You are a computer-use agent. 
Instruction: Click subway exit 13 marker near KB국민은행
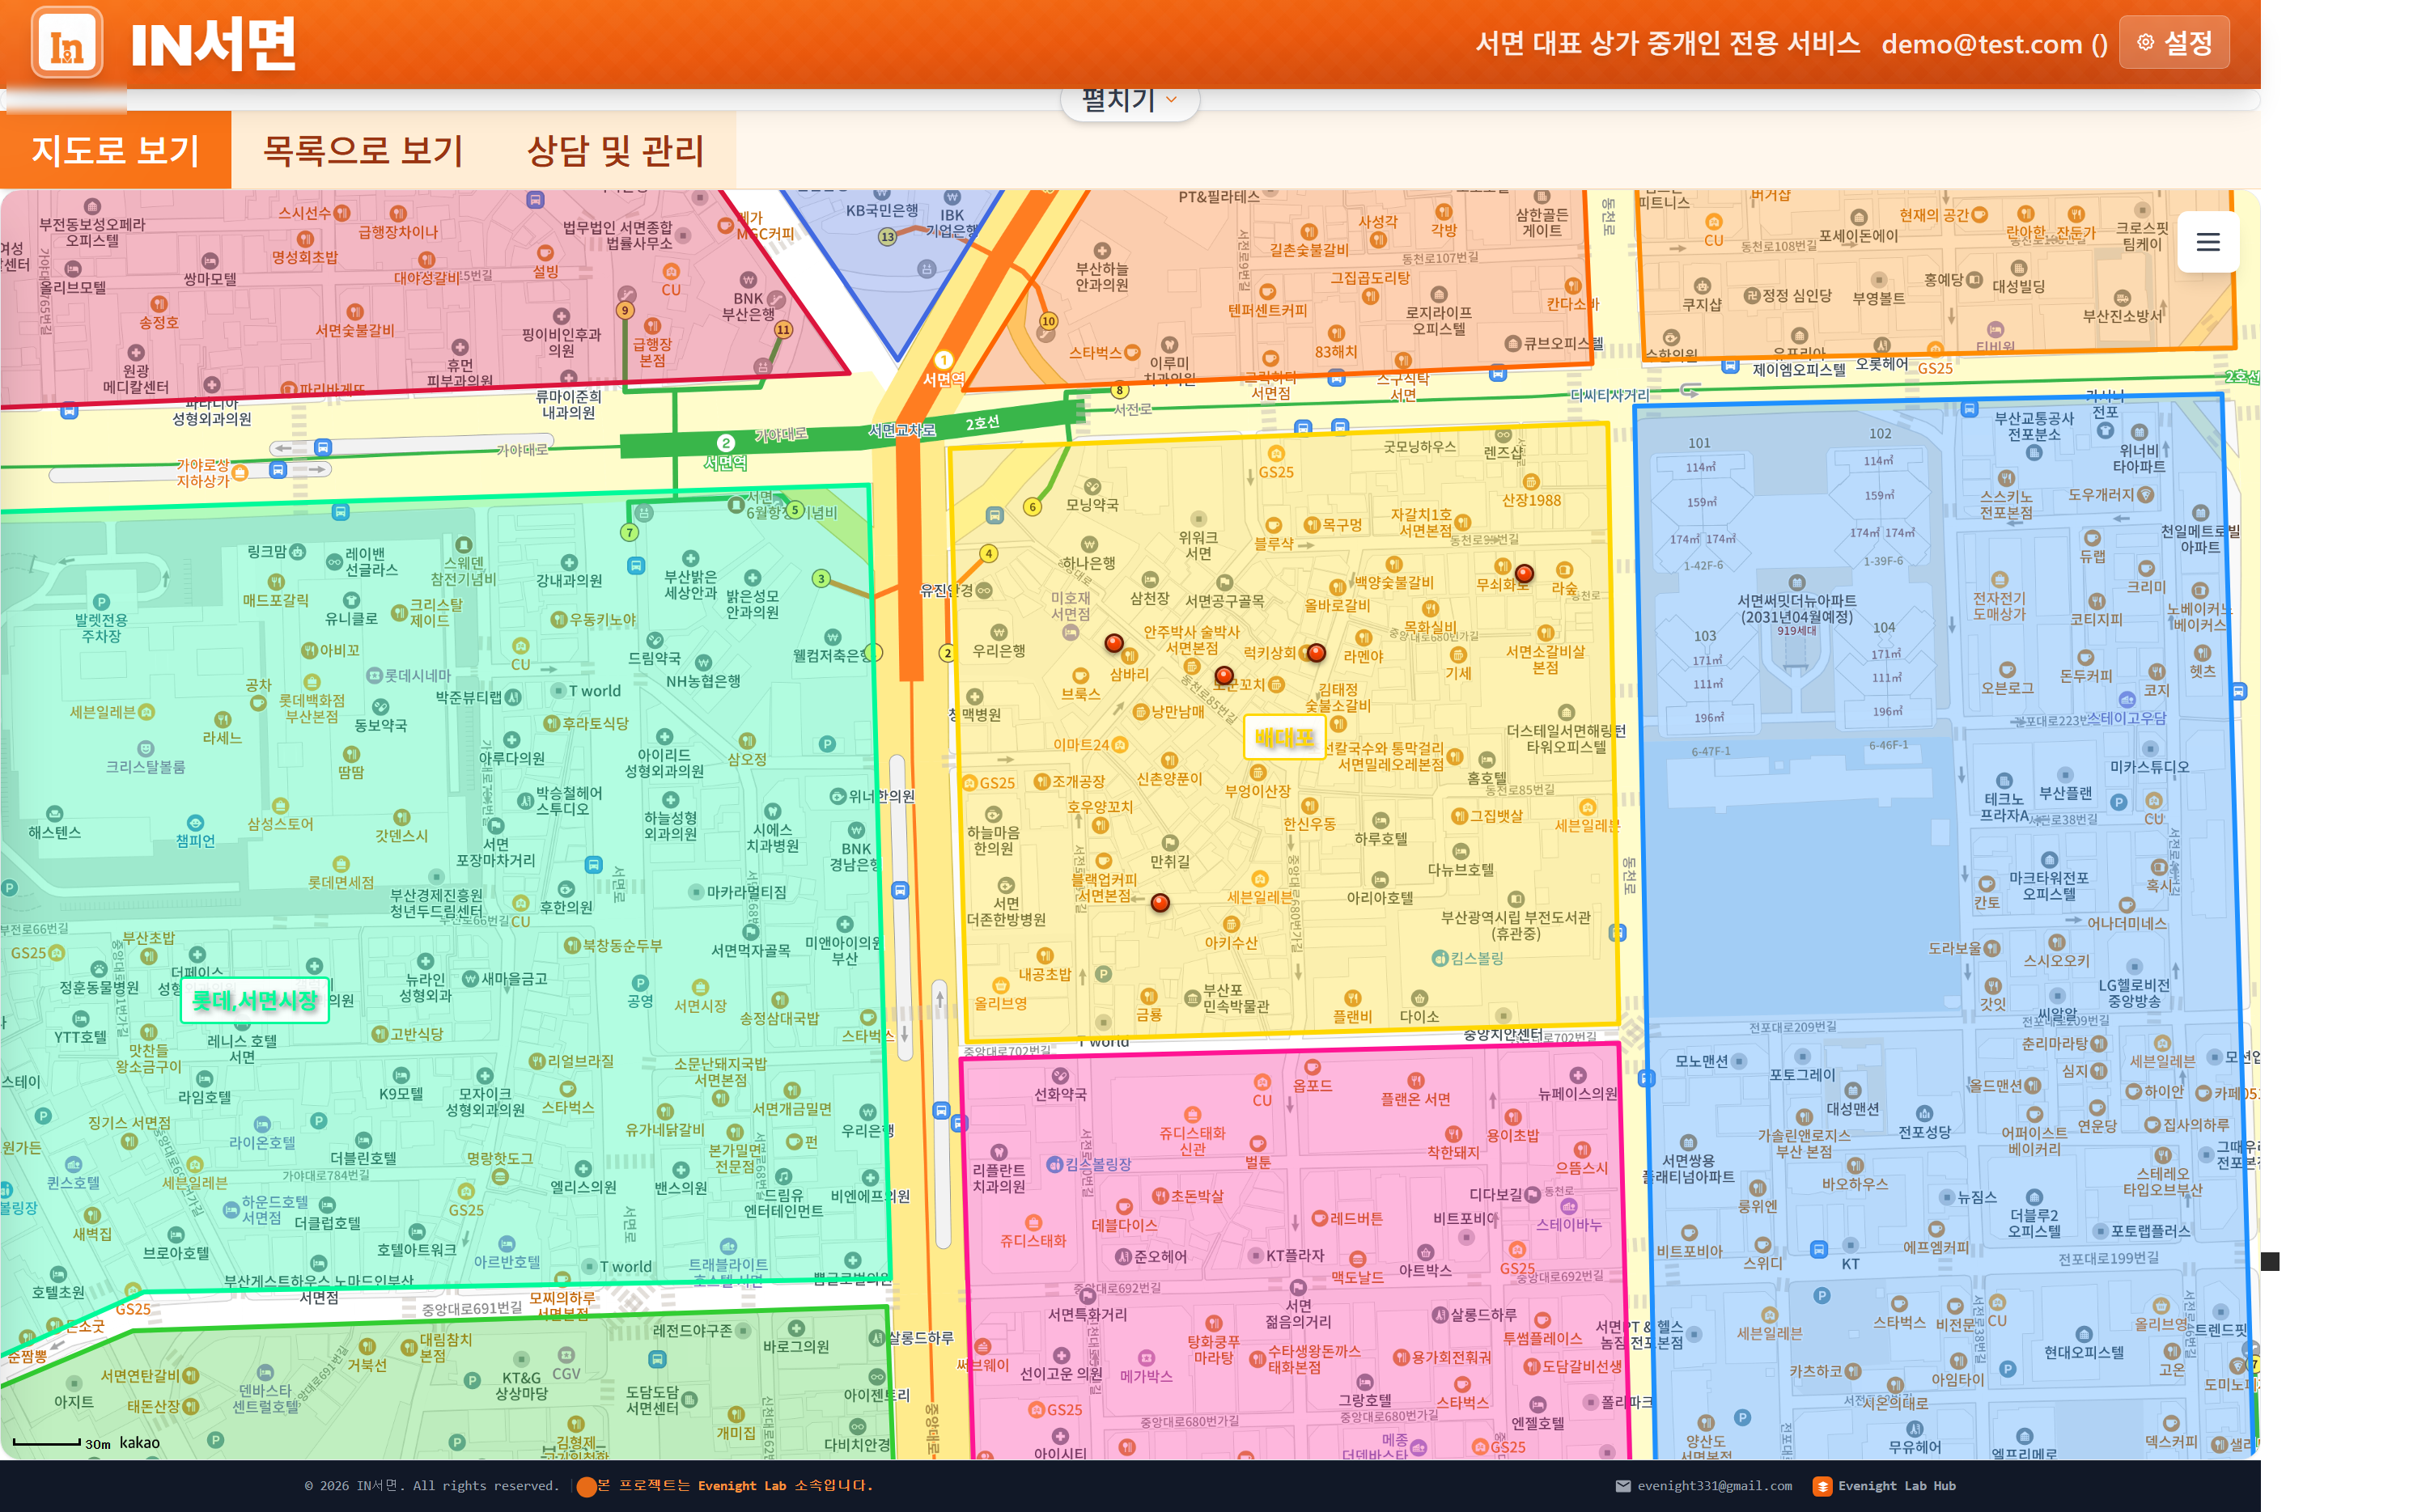(887, 237)
